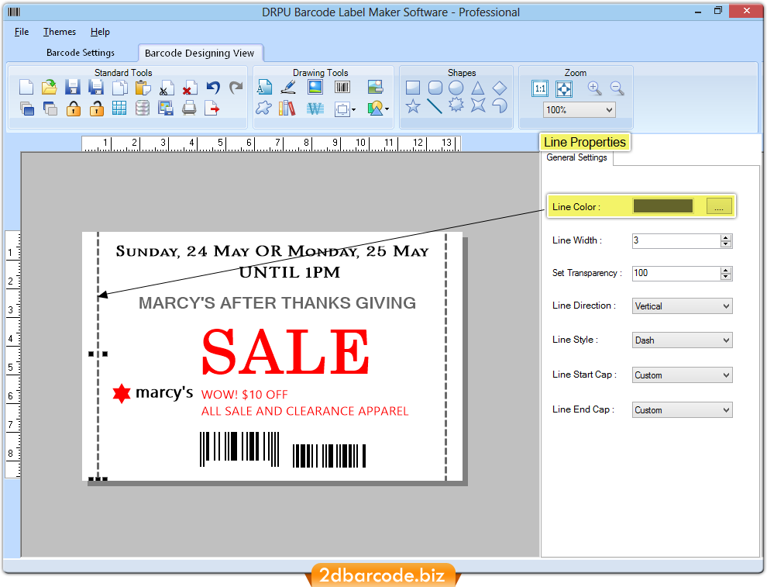767x587 pixels.
Task: Fit the label to the window
Action: point(564,88)
